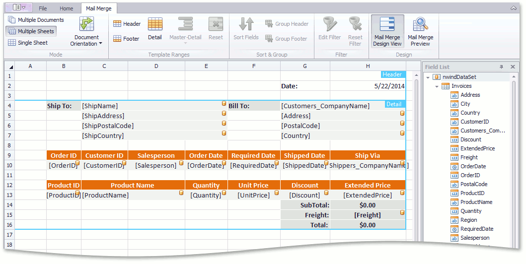The height and width of the screenshot is (264, 526).
Task: Select nwindDataSet in Field List
Action: (459, 77)
